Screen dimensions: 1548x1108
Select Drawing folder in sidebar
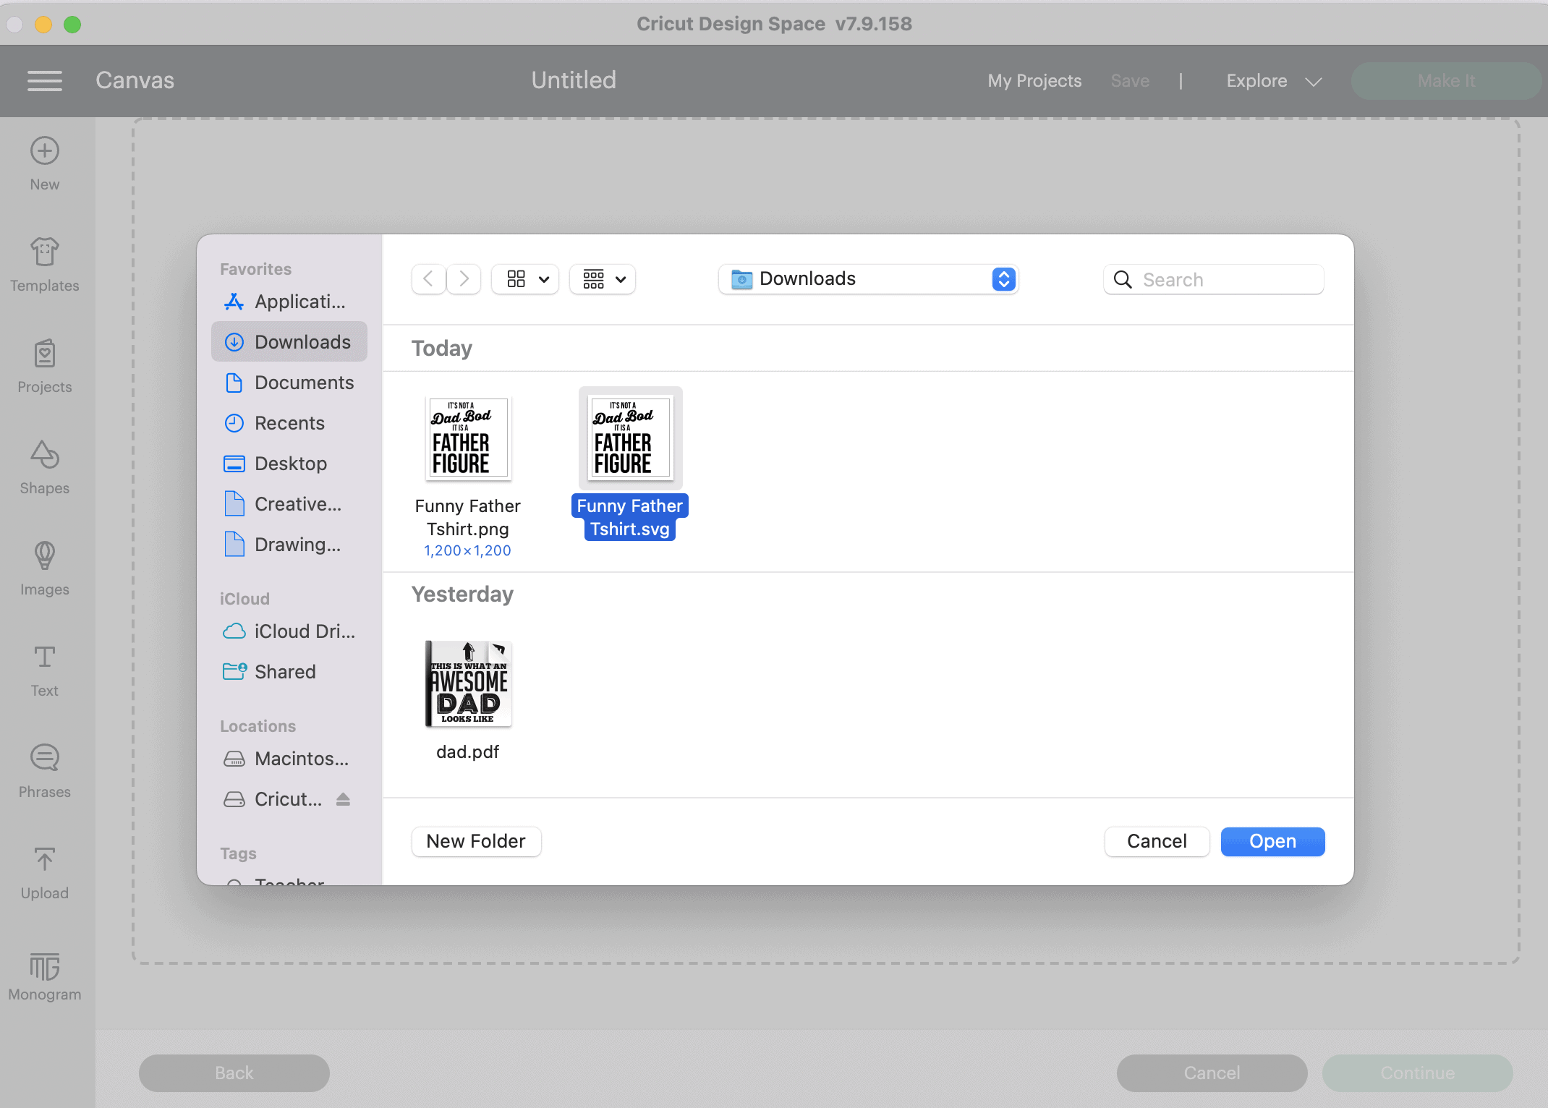point(289,545)
